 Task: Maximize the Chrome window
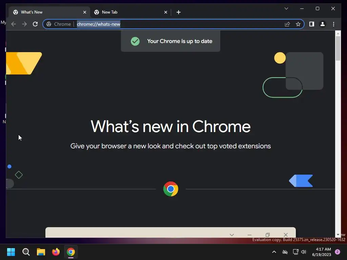tap(317, 8)
